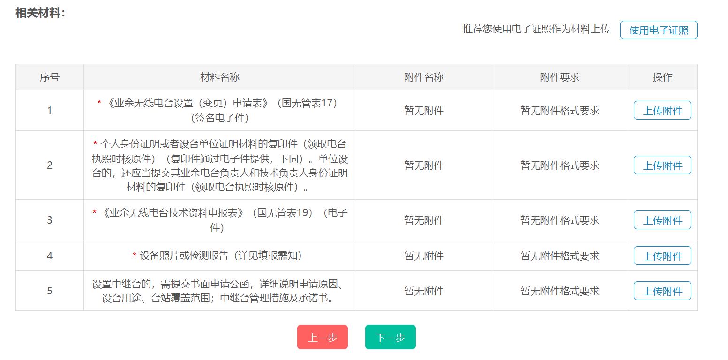Upload attachment for 技术资料申报表 (国无管表19)
The width and height of the screenshot is (728, 360).
click(662, 220)
